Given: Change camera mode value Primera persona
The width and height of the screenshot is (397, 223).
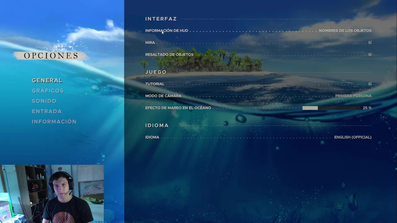Looking at the screenshot, I should (x=353, y=96).
